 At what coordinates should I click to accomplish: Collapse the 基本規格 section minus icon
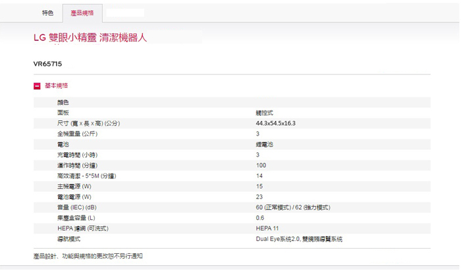coord(37,86)
